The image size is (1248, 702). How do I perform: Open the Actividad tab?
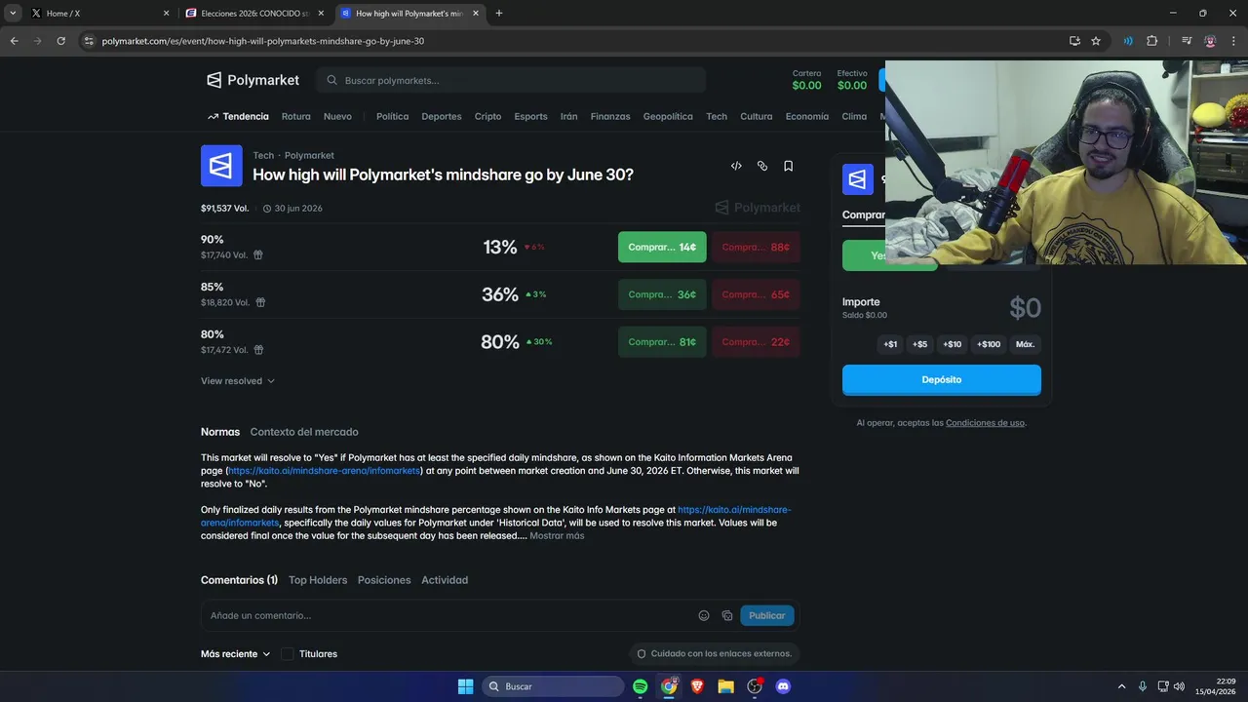click(445, 580)
